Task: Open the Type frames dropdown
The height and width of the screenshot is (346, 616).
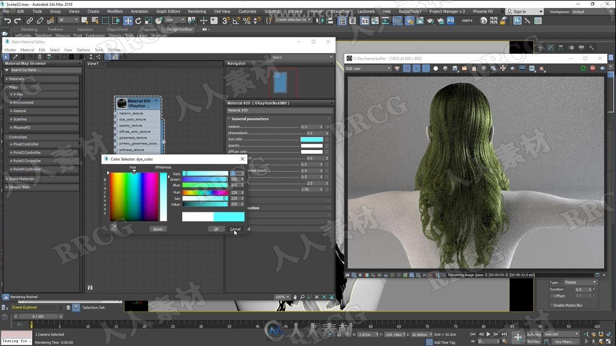Action: pos(580,283)
